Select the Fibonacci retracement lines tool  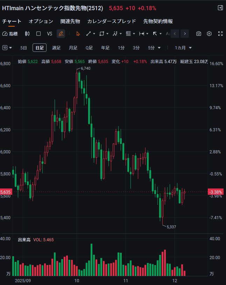coord(128,34)
